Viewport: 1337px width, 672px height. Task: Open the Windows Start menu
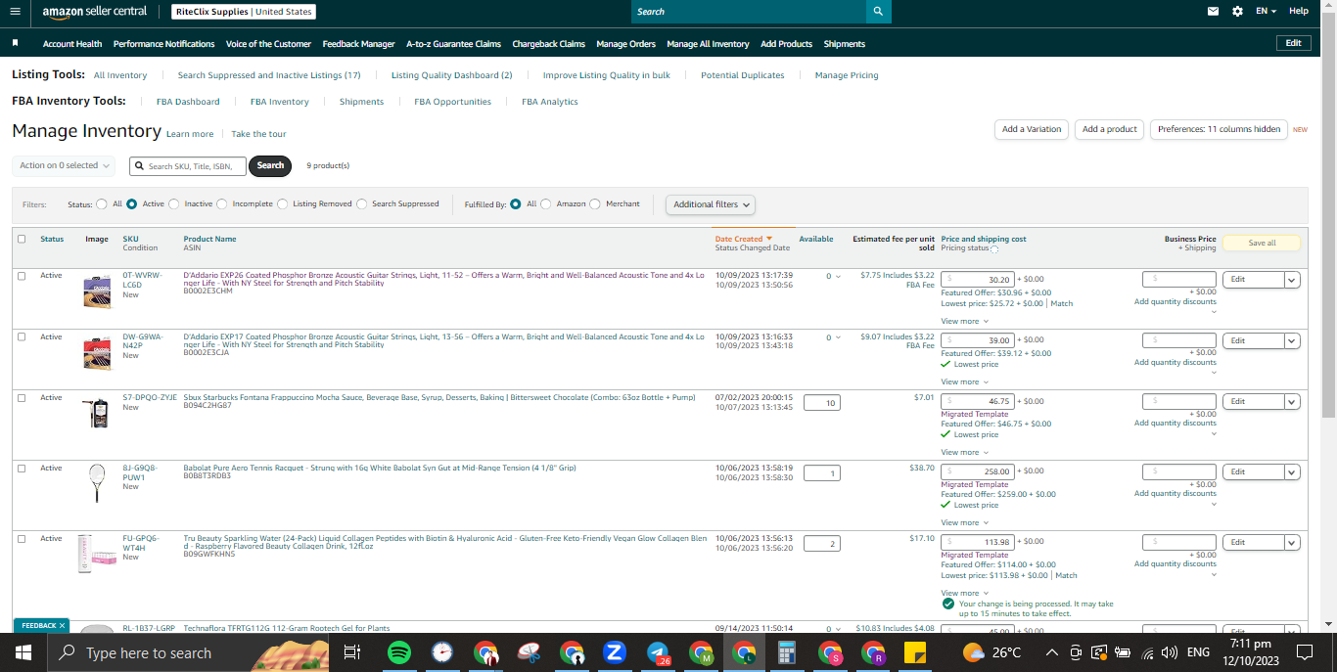[23, 652]
